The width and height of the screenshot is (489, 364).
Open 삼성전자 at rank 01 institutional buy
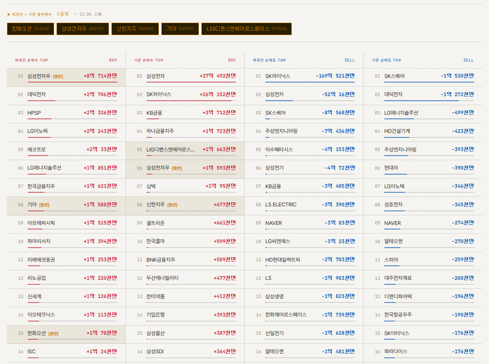click(185, 77)
